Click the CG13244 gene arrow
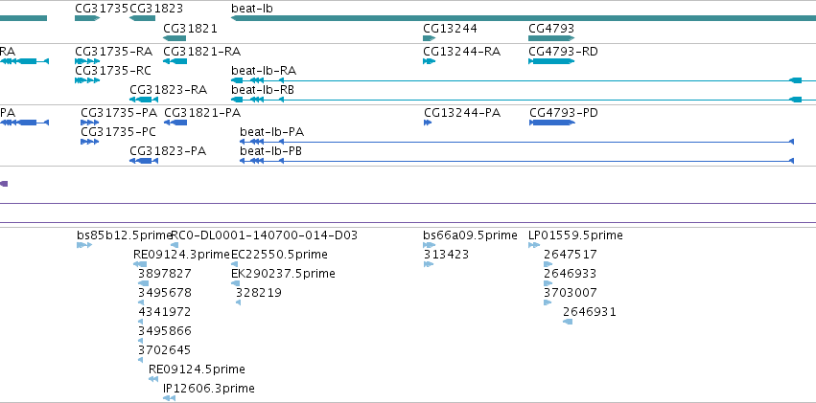The image size is (816, 403). click(x=430, y=38)
